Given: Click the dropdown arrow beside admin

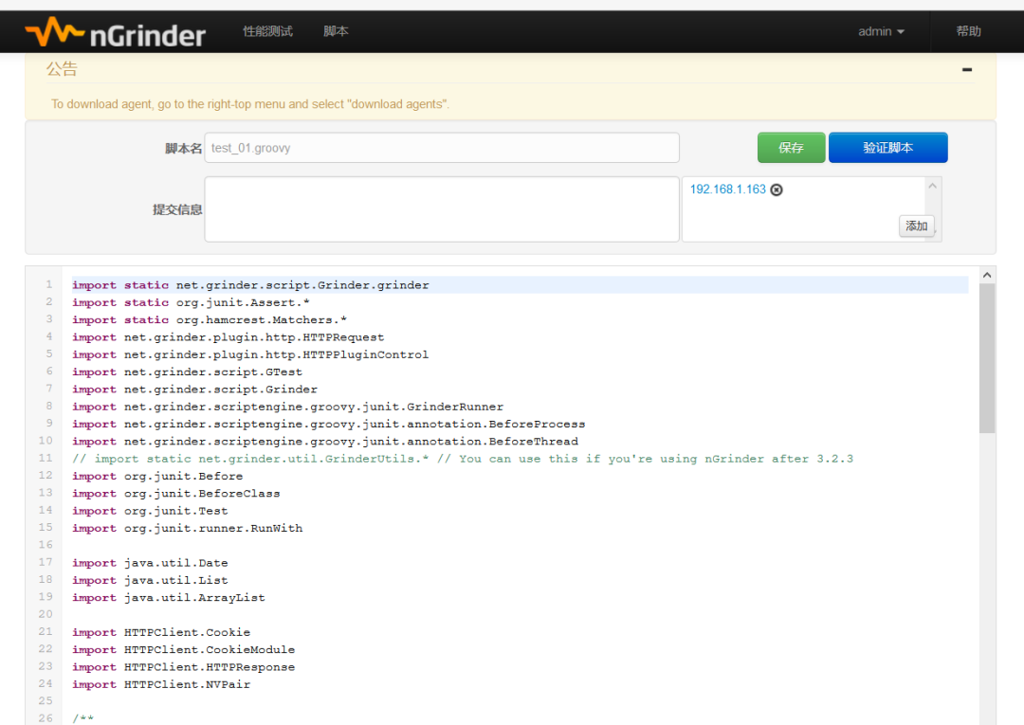Looking at the screenshot, I should tap(902, 31).
